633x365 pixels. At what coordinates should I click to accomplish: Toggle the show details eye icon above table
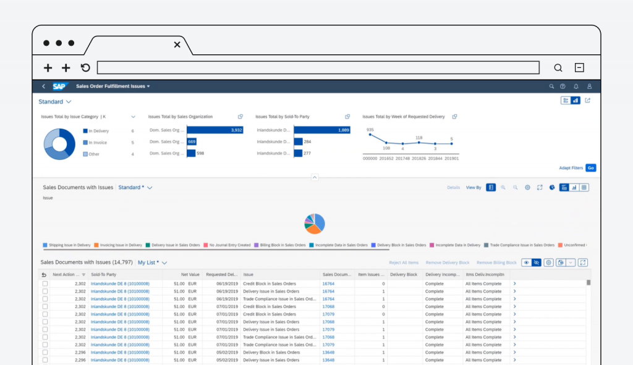[x=527, y=262]
